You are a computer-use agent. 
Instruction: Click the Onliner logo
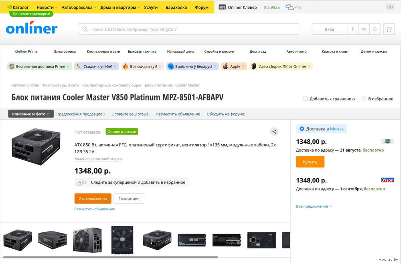(32, 28)
